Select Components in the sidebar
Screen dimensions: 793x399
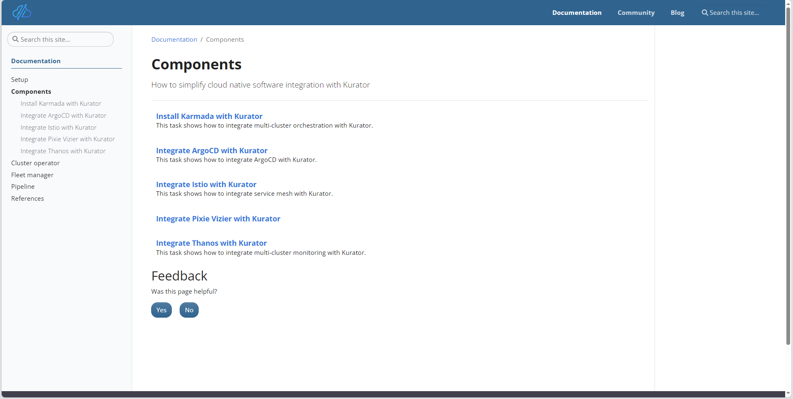tap(31, 92)
